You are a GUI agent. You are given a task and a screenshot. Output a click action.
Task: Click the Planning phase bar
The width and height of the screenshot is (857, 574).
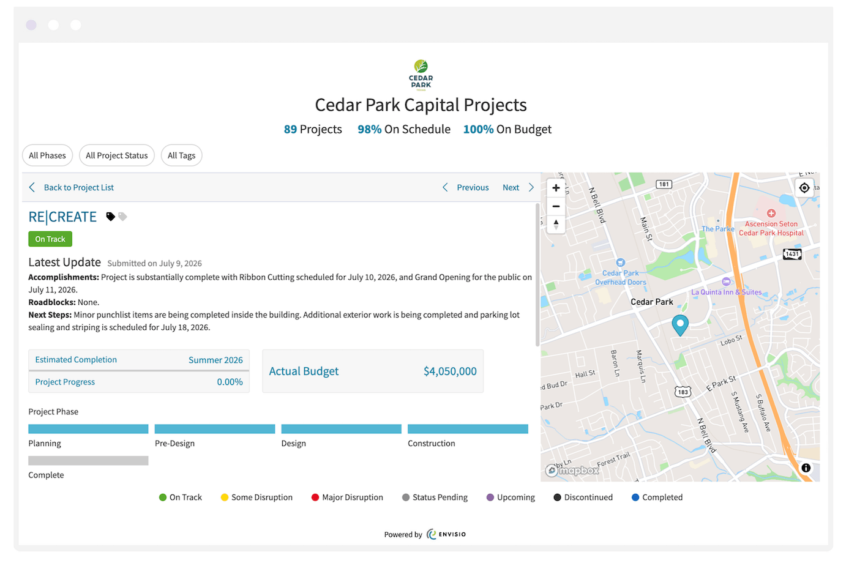click(x=88, y=429)
